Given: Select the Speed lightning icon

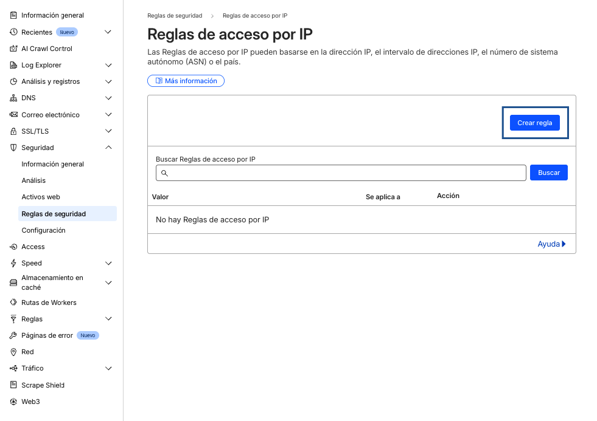Looking at the screenshot, I should pyautogui.click(x=12, y=263).
